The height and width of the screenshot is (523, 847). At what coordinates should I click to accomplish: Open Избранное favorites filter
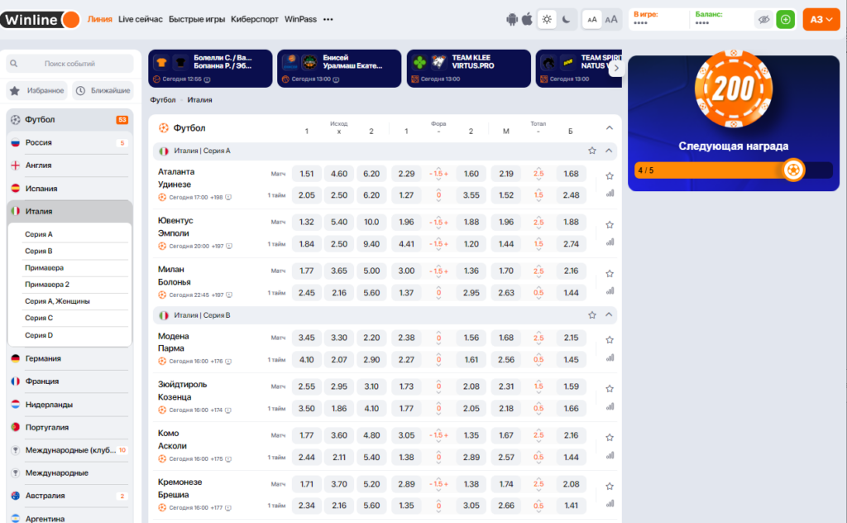tap(37, 90)
